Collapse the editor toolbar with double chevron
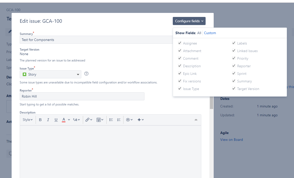 click(x=196, y=120)
